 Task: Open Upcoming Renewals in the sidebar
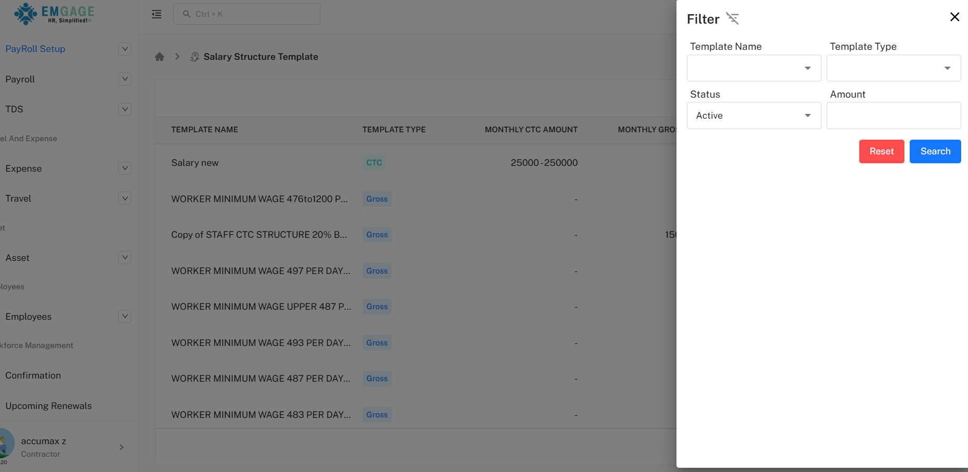(x=48, y=406)
